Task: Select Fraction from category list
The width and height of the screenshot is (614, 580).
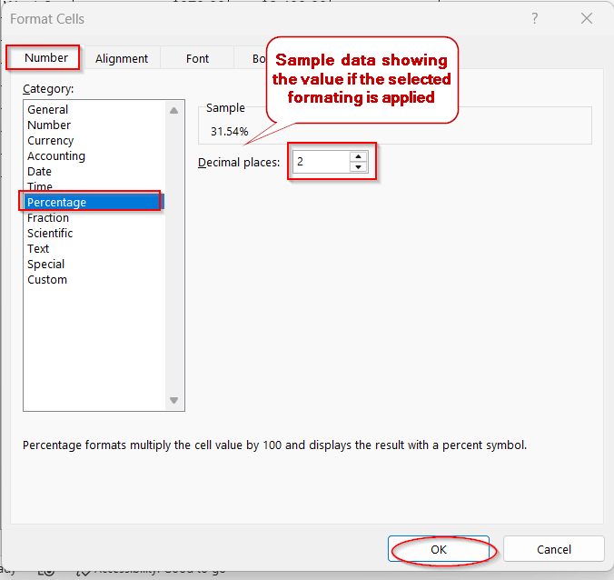Action: (x=48, y=217)
